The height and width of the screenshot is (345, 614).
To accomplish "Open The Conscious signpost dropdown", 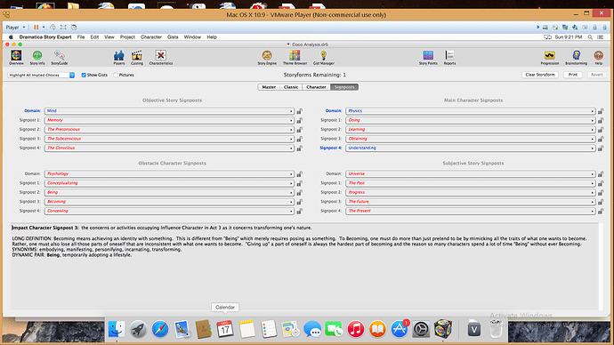I will click(169, 148).
